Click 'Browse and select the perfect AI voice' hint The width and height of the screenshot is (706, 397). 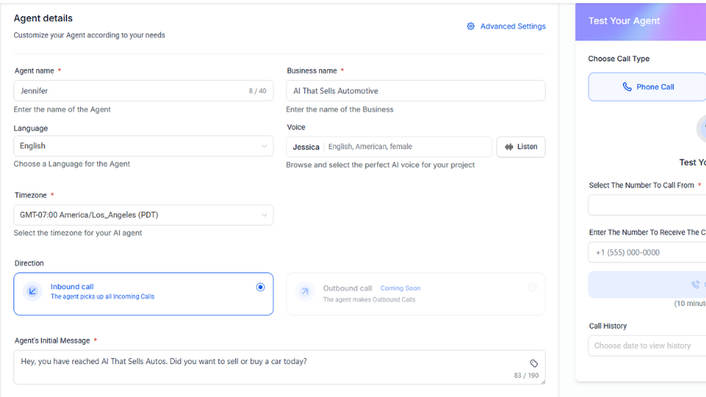pos(380,165)
